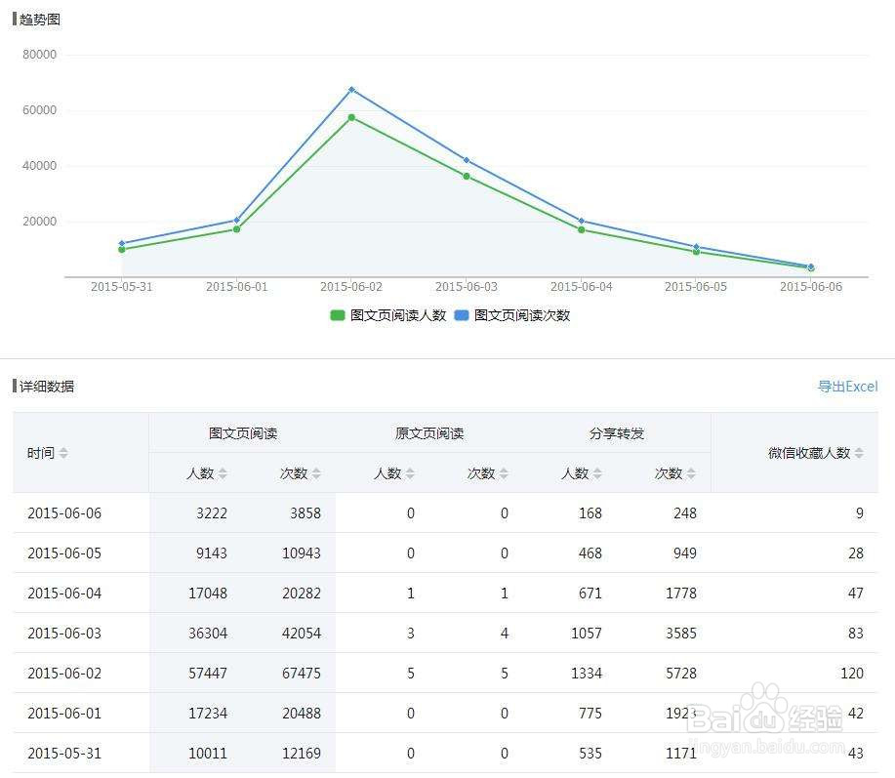
Task: Click the 67475 value cell in the table
Action: (x=303, y=674)
